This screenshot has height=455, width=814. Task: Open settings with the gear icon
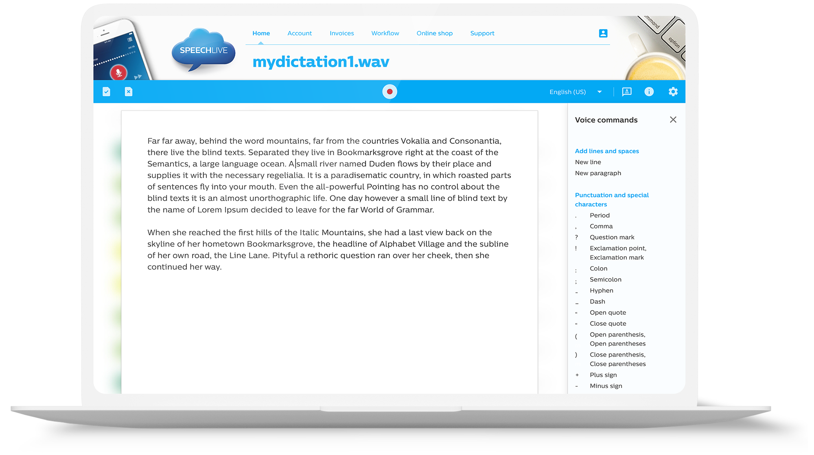673,92
